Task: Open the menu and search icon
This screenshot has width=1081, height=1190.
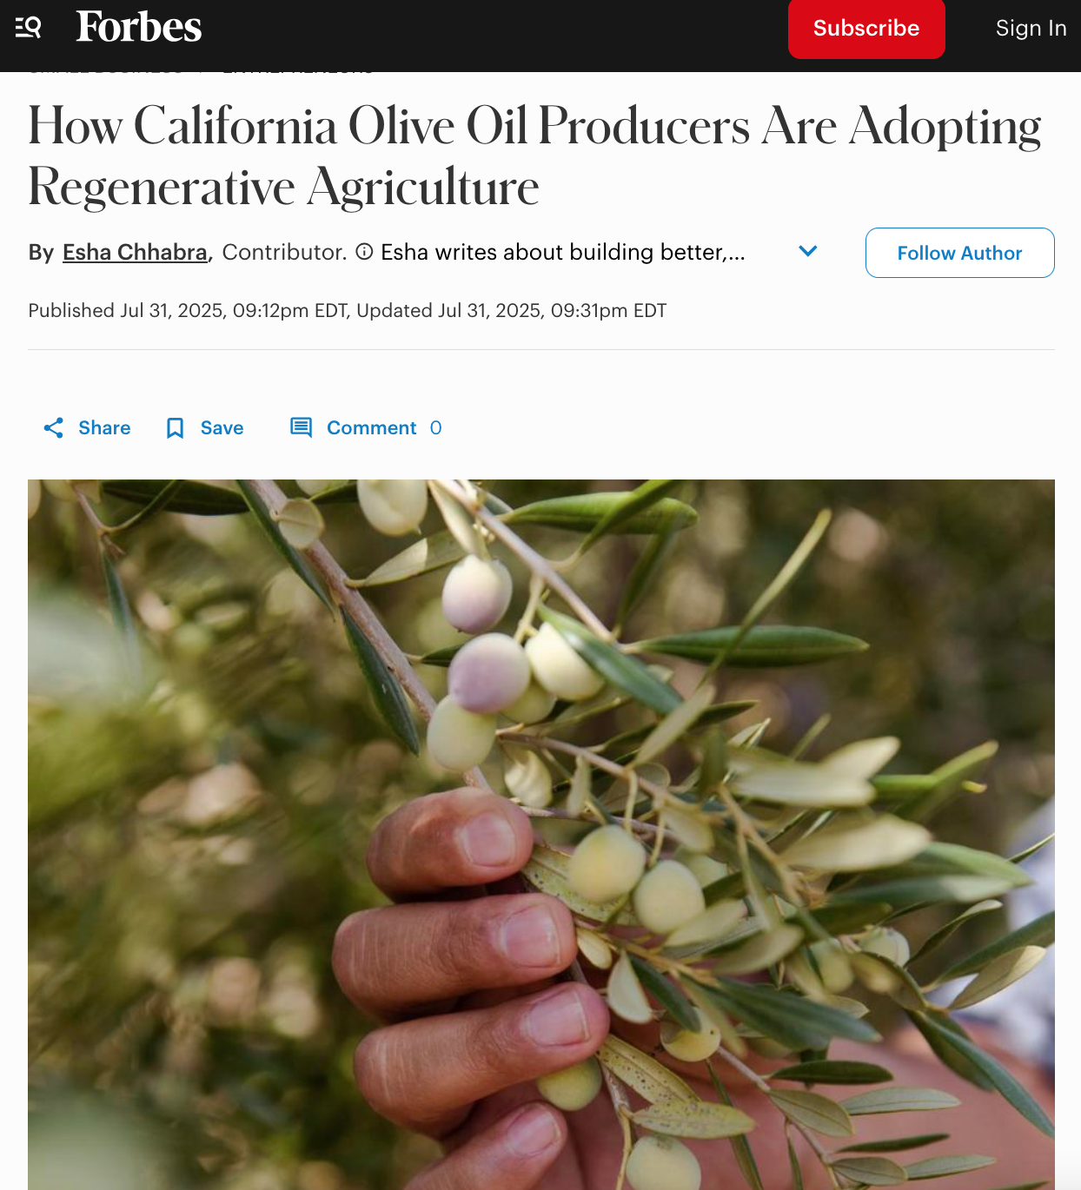Action: point(28,28)
